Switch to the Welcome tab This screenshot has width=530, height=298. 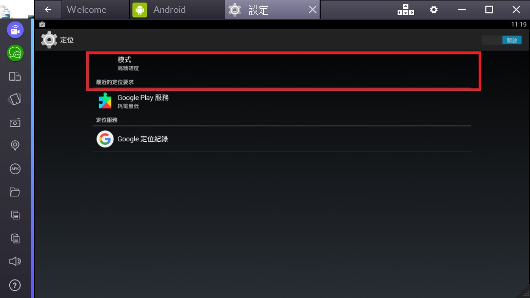pos(87,9)
